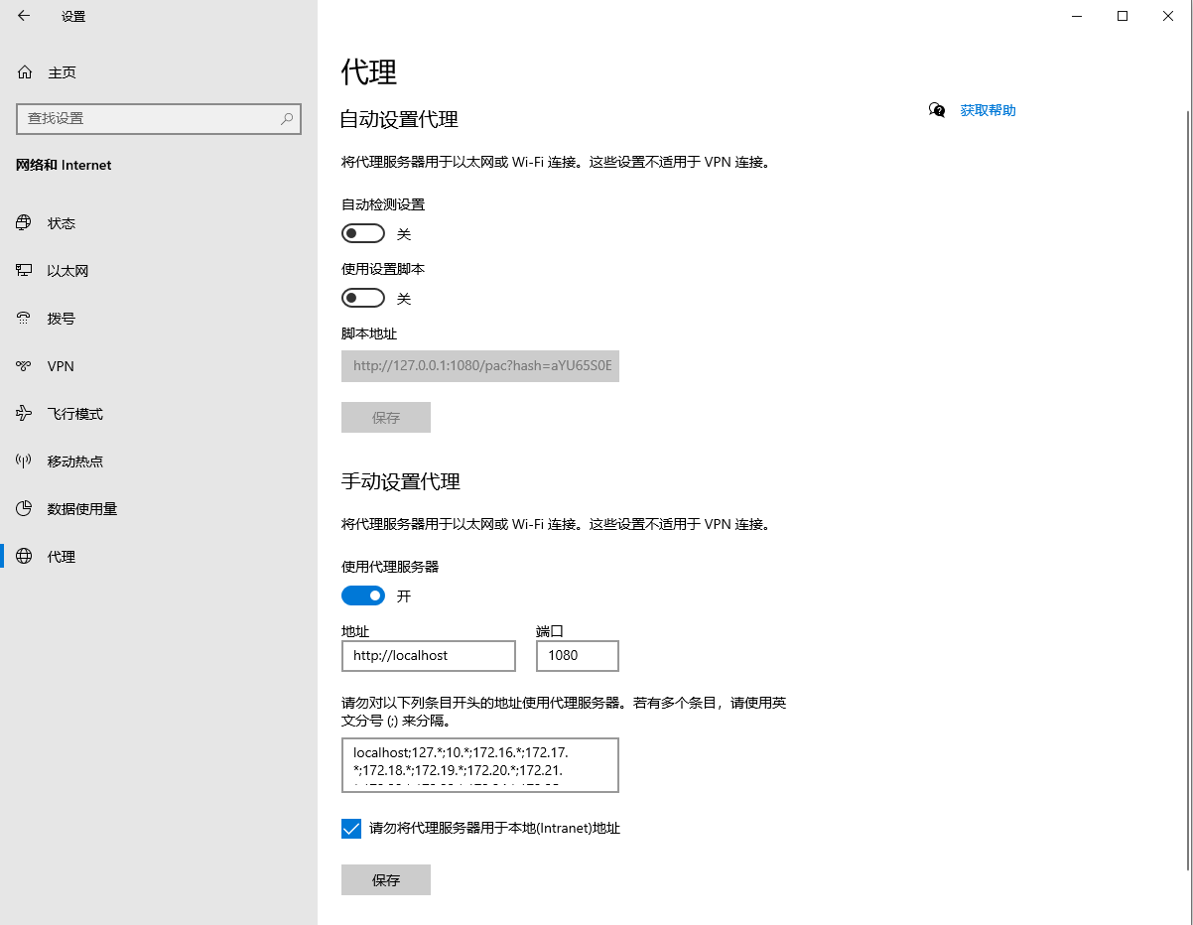This screenshot has width=1193, height=925.
Task: Click the help question-mark icon
Action: point(936,110)
